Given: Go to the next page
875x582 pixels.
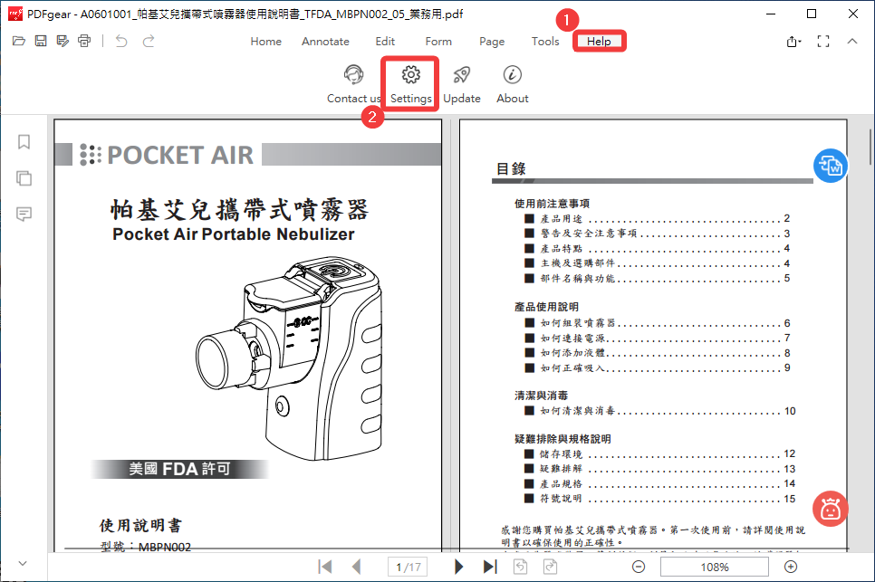Looking at the screenshot, I should [x=458, y=567].
